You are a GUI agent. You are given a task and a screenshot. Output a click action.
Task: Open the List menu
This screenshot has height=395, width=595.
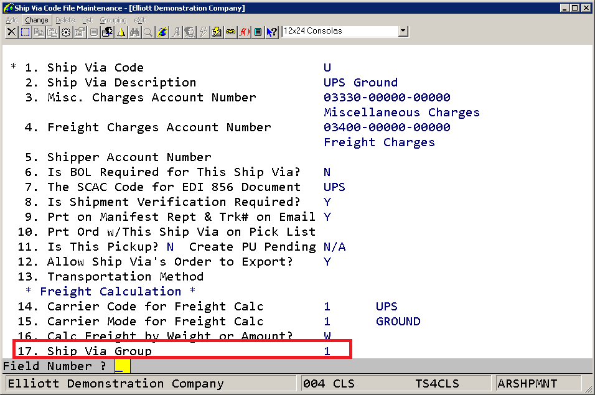[x=87, y=20]
